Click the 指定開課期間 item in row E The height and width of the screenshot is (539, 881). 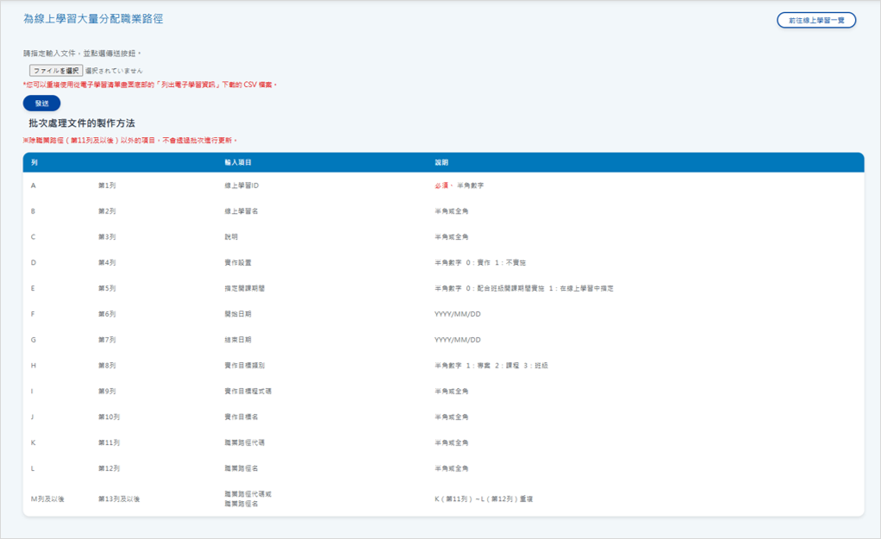click(x=243, y=288)
